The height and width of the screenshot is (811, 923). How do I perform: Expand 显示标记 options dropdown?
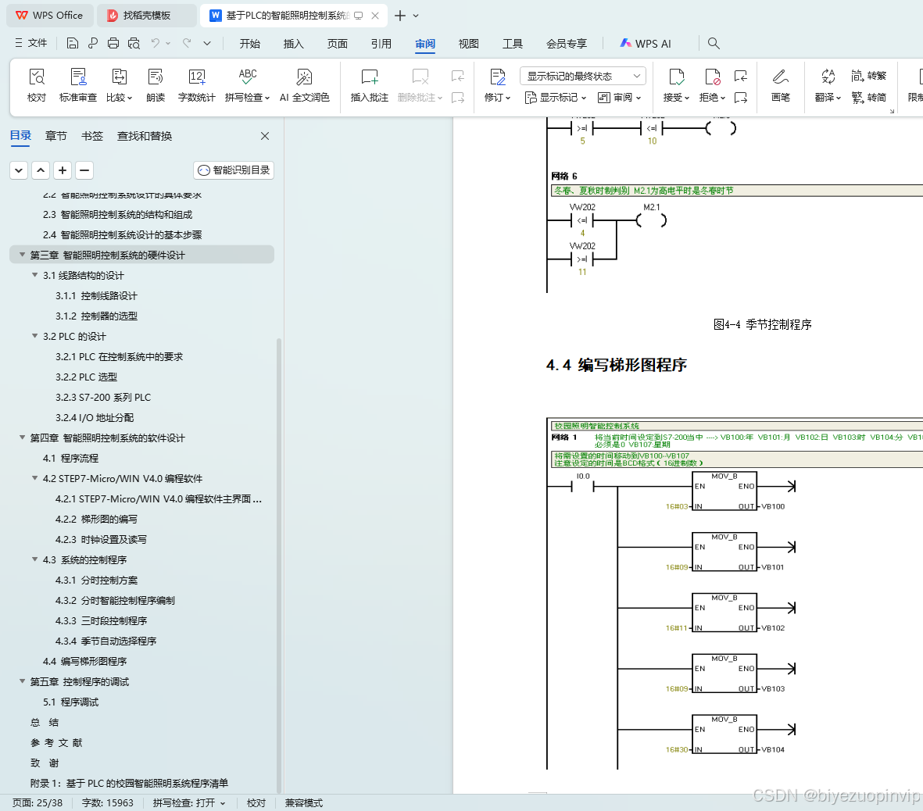point(556,97)
